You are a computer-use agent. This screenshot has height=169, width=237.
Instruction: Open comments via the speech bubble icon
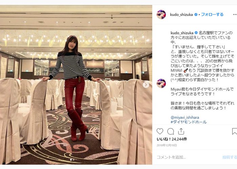[171, 131]
